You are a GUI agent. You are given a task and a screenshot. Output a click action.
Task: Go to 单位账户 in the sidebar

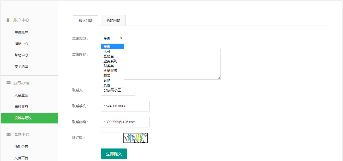(21, 32)
